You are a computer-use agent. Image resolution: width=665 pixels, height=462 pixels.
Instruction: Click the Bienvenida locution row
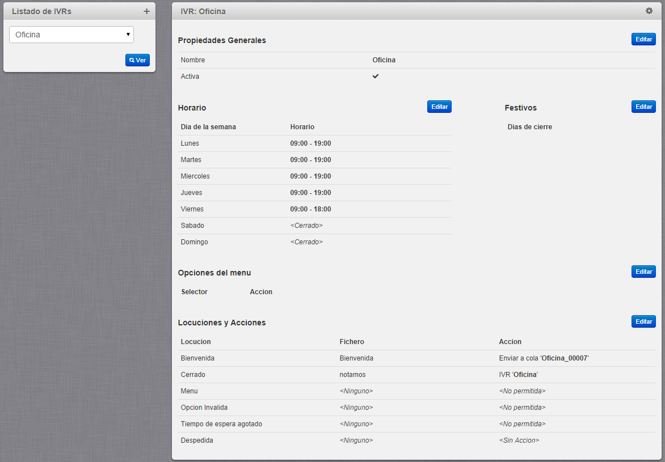197,358
